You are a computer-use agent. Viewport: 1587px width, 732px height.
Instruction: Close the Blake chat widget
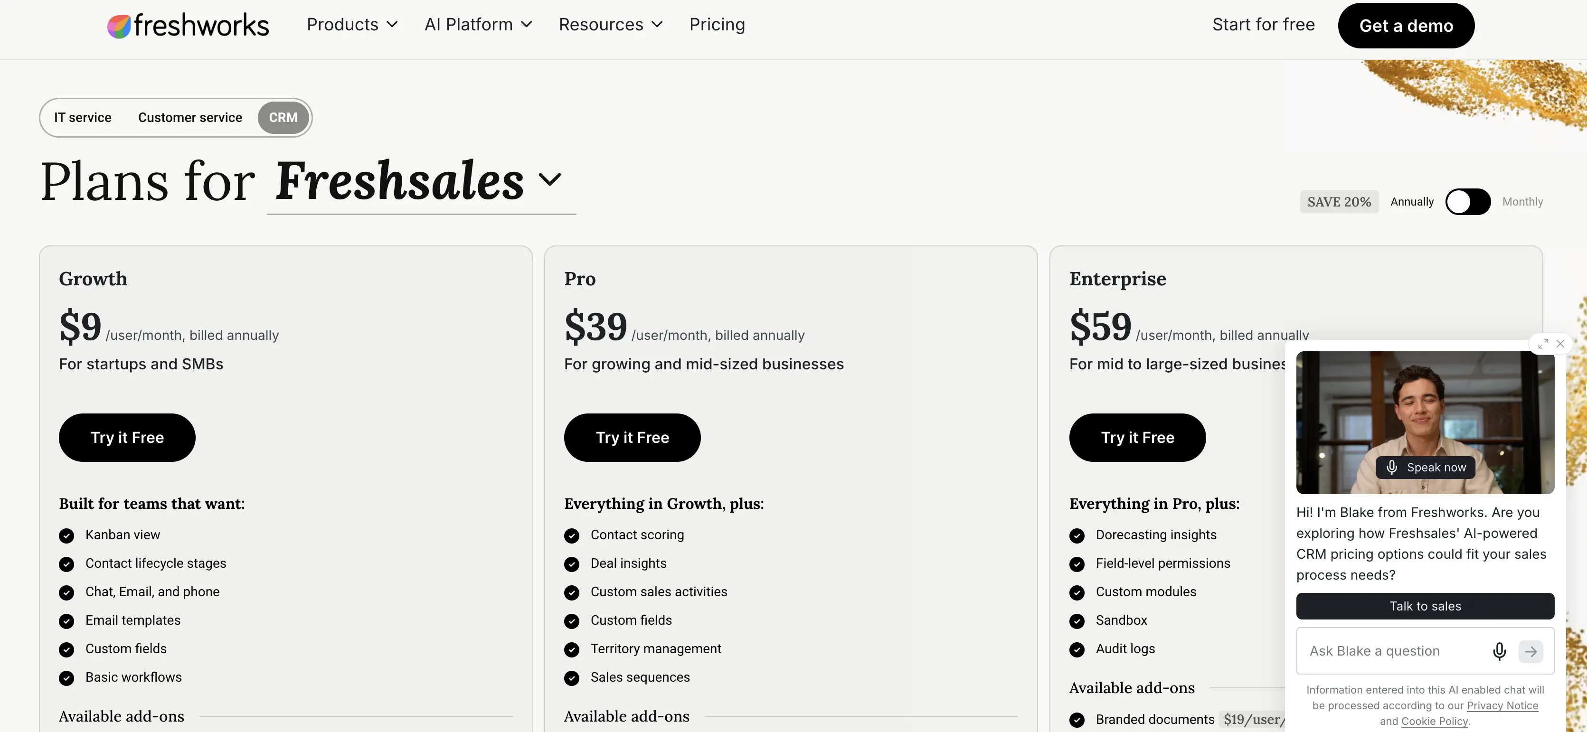[1560, 344]
